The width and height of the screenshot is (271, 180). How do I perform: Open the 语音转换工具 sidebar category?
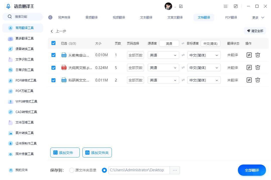pos(24,49)
